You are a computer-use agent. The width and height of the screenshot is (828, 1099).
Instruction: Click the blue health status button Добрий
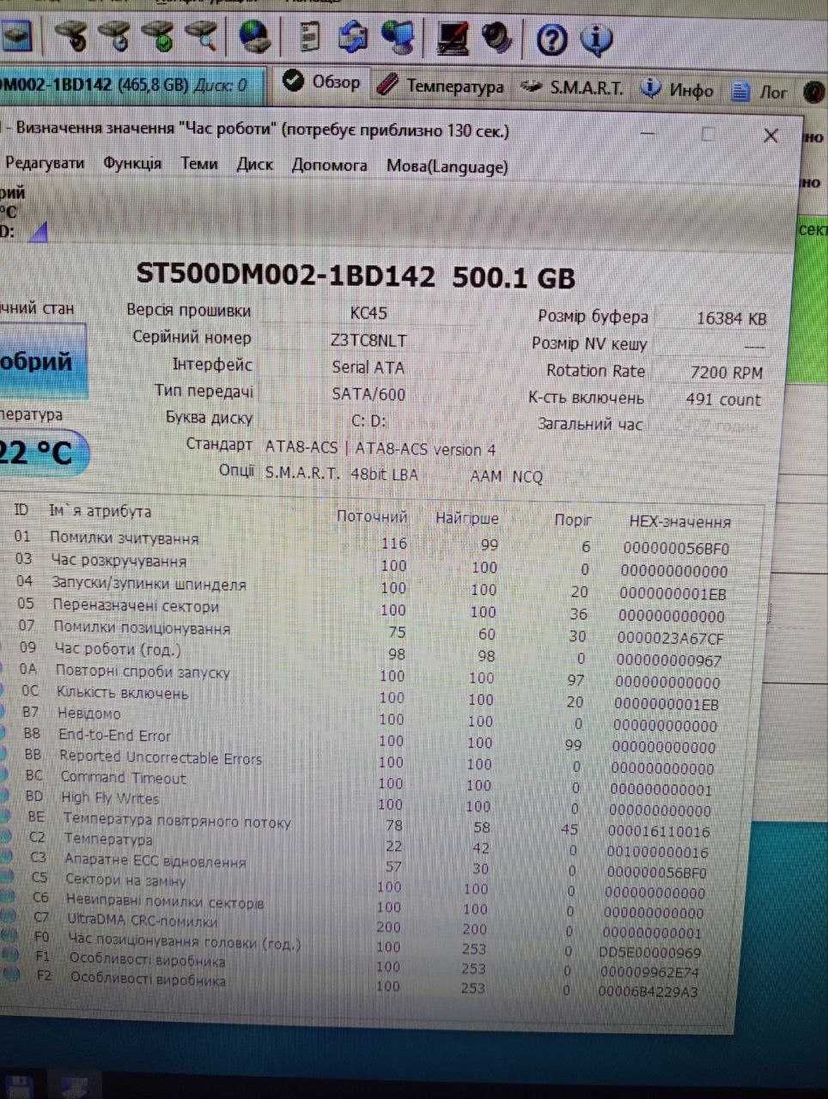click(x=43, y=361)
